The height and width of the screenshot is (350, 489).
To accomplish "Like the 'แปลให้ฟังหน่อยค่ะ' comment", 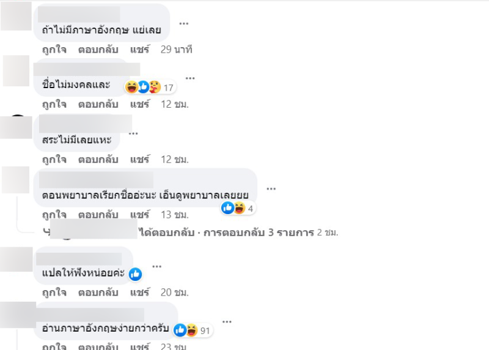I will pos(54,292).
